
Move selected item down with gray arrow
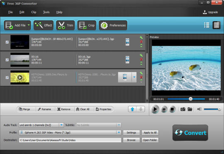(x=141, y=110)
